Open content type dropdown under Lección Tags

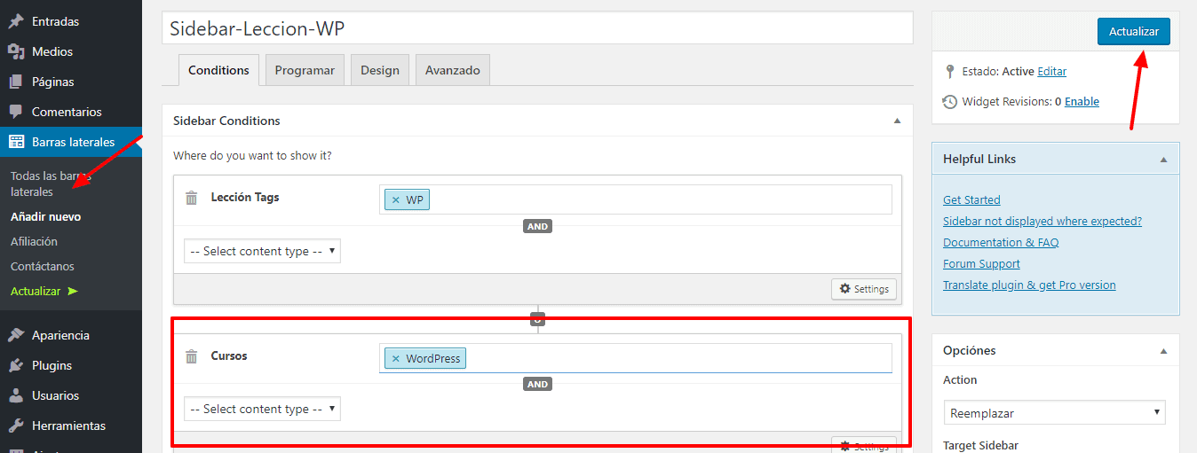262,251
